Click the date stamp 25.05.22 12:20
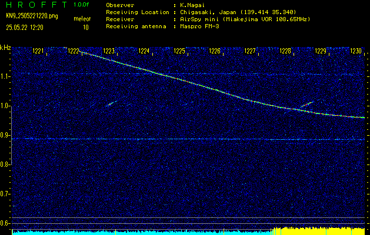This screenshot has width=370, height=235. click(25, 28)
